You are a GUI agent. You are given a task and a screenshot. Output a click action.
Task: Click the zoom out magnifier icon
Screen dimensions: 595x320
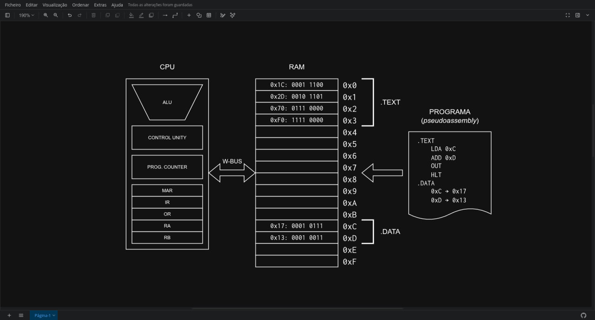click(x=56, y=15)
